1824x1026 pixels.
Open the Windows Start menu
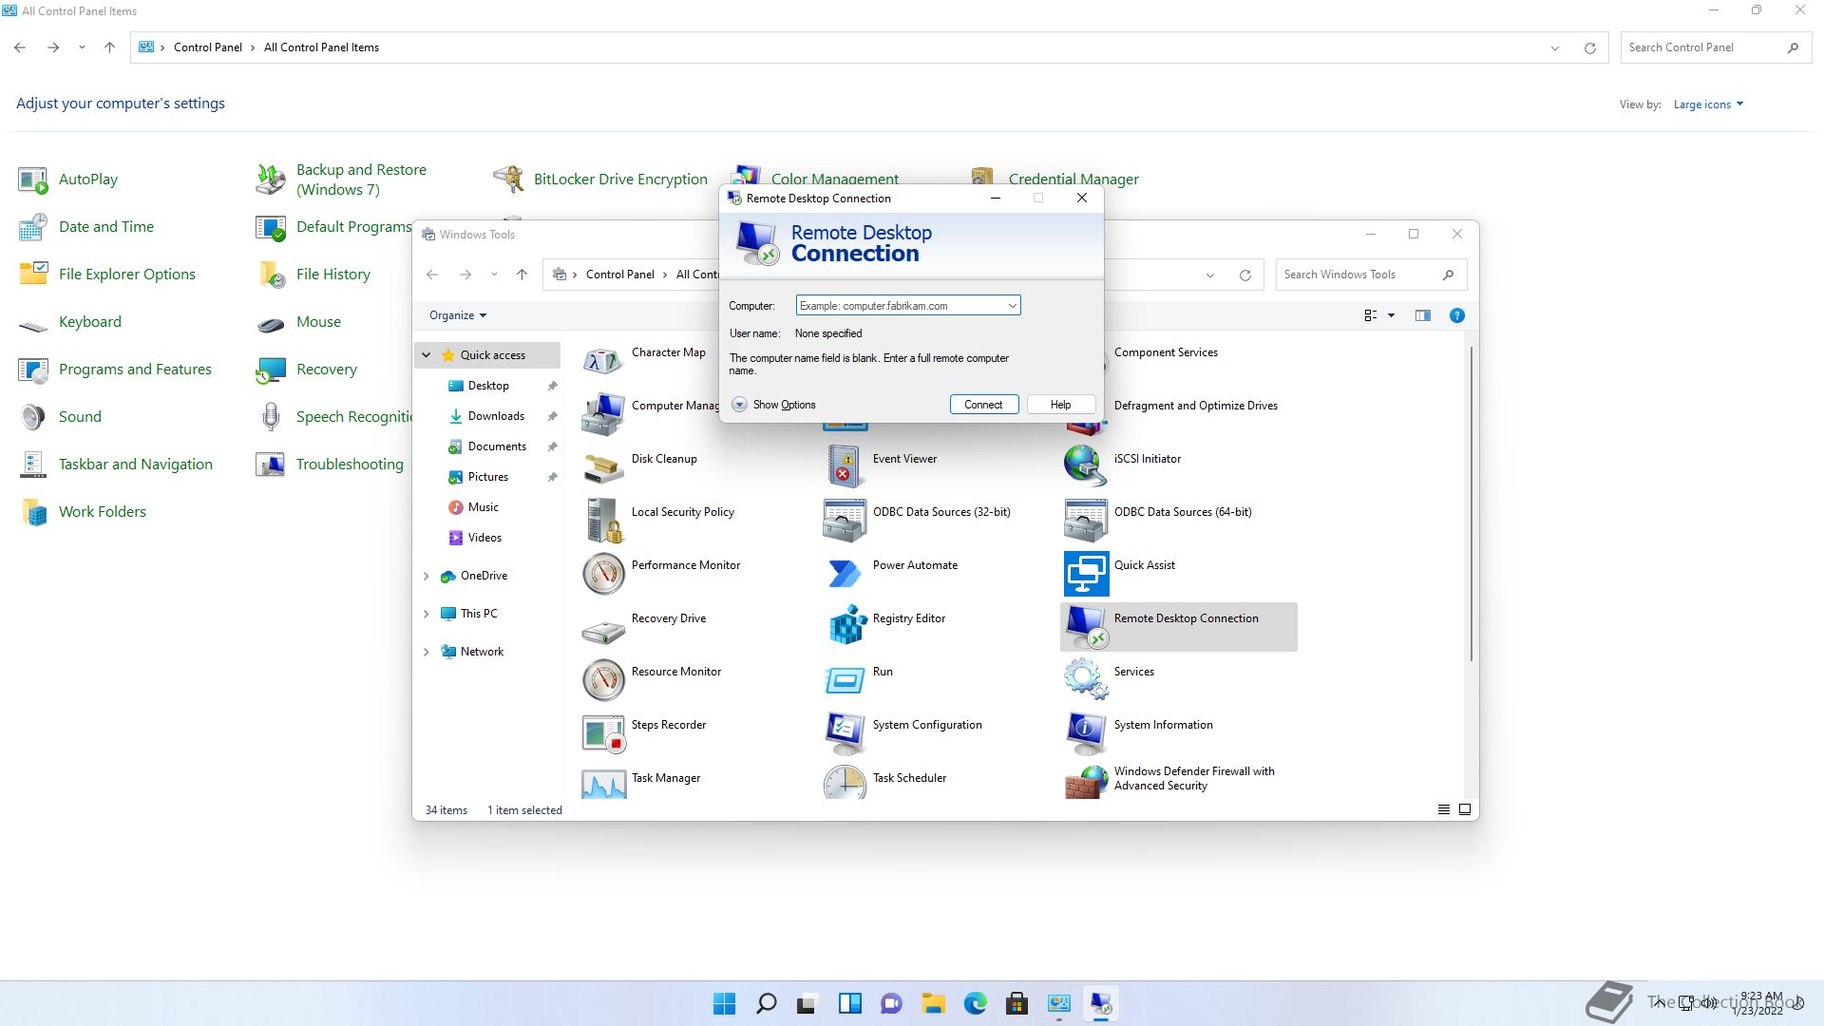pos(724,1004)
